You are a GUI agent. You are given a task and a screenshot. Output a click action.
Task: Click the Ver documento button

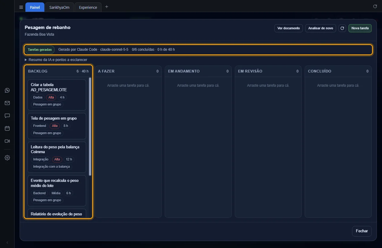(x=289, y=28)
